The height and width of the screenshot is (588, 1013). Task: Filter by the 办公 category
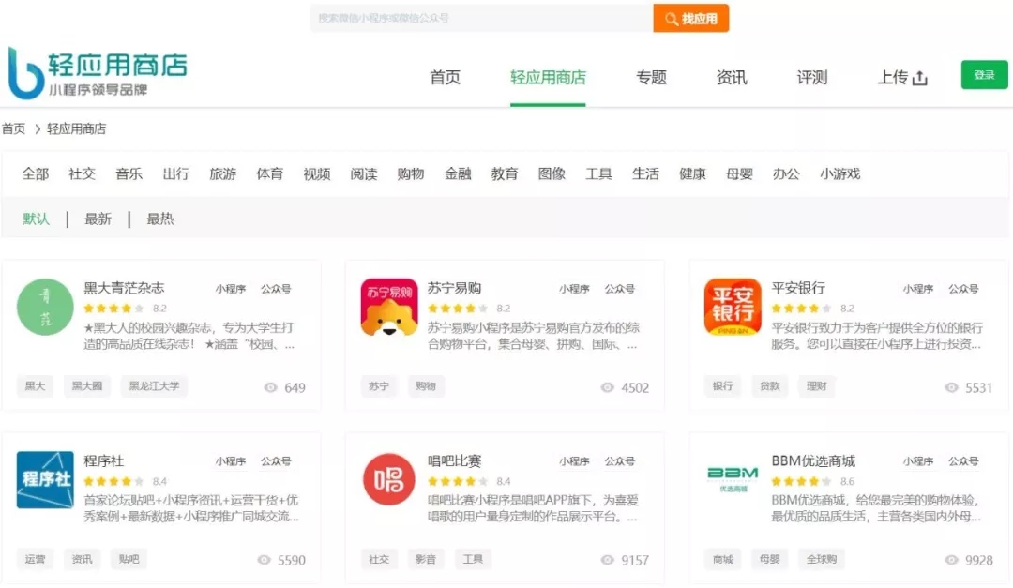tap(786, 173)
